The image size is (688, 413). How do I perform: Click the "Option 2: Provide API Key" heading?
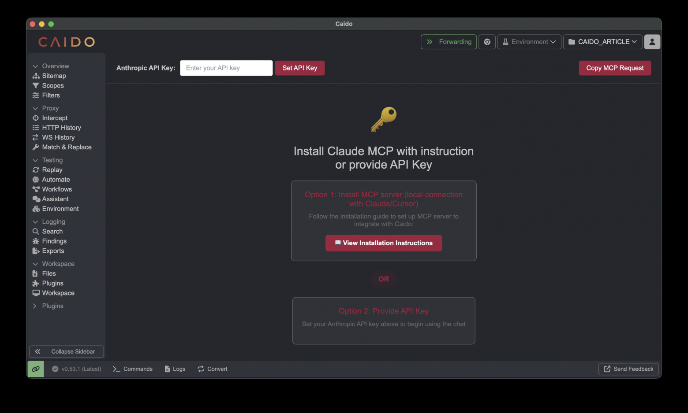point(384,311)
